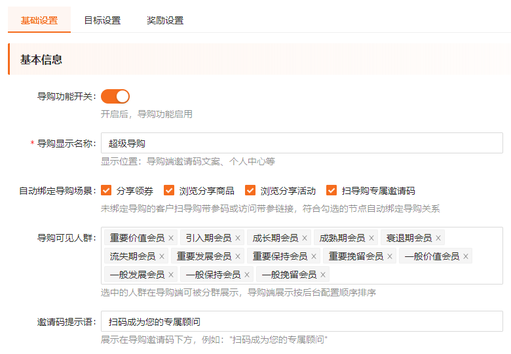Remove the 一般价值会员 tag
The width and height of the screenshot is (511, 354).
[x=466, y=256]
